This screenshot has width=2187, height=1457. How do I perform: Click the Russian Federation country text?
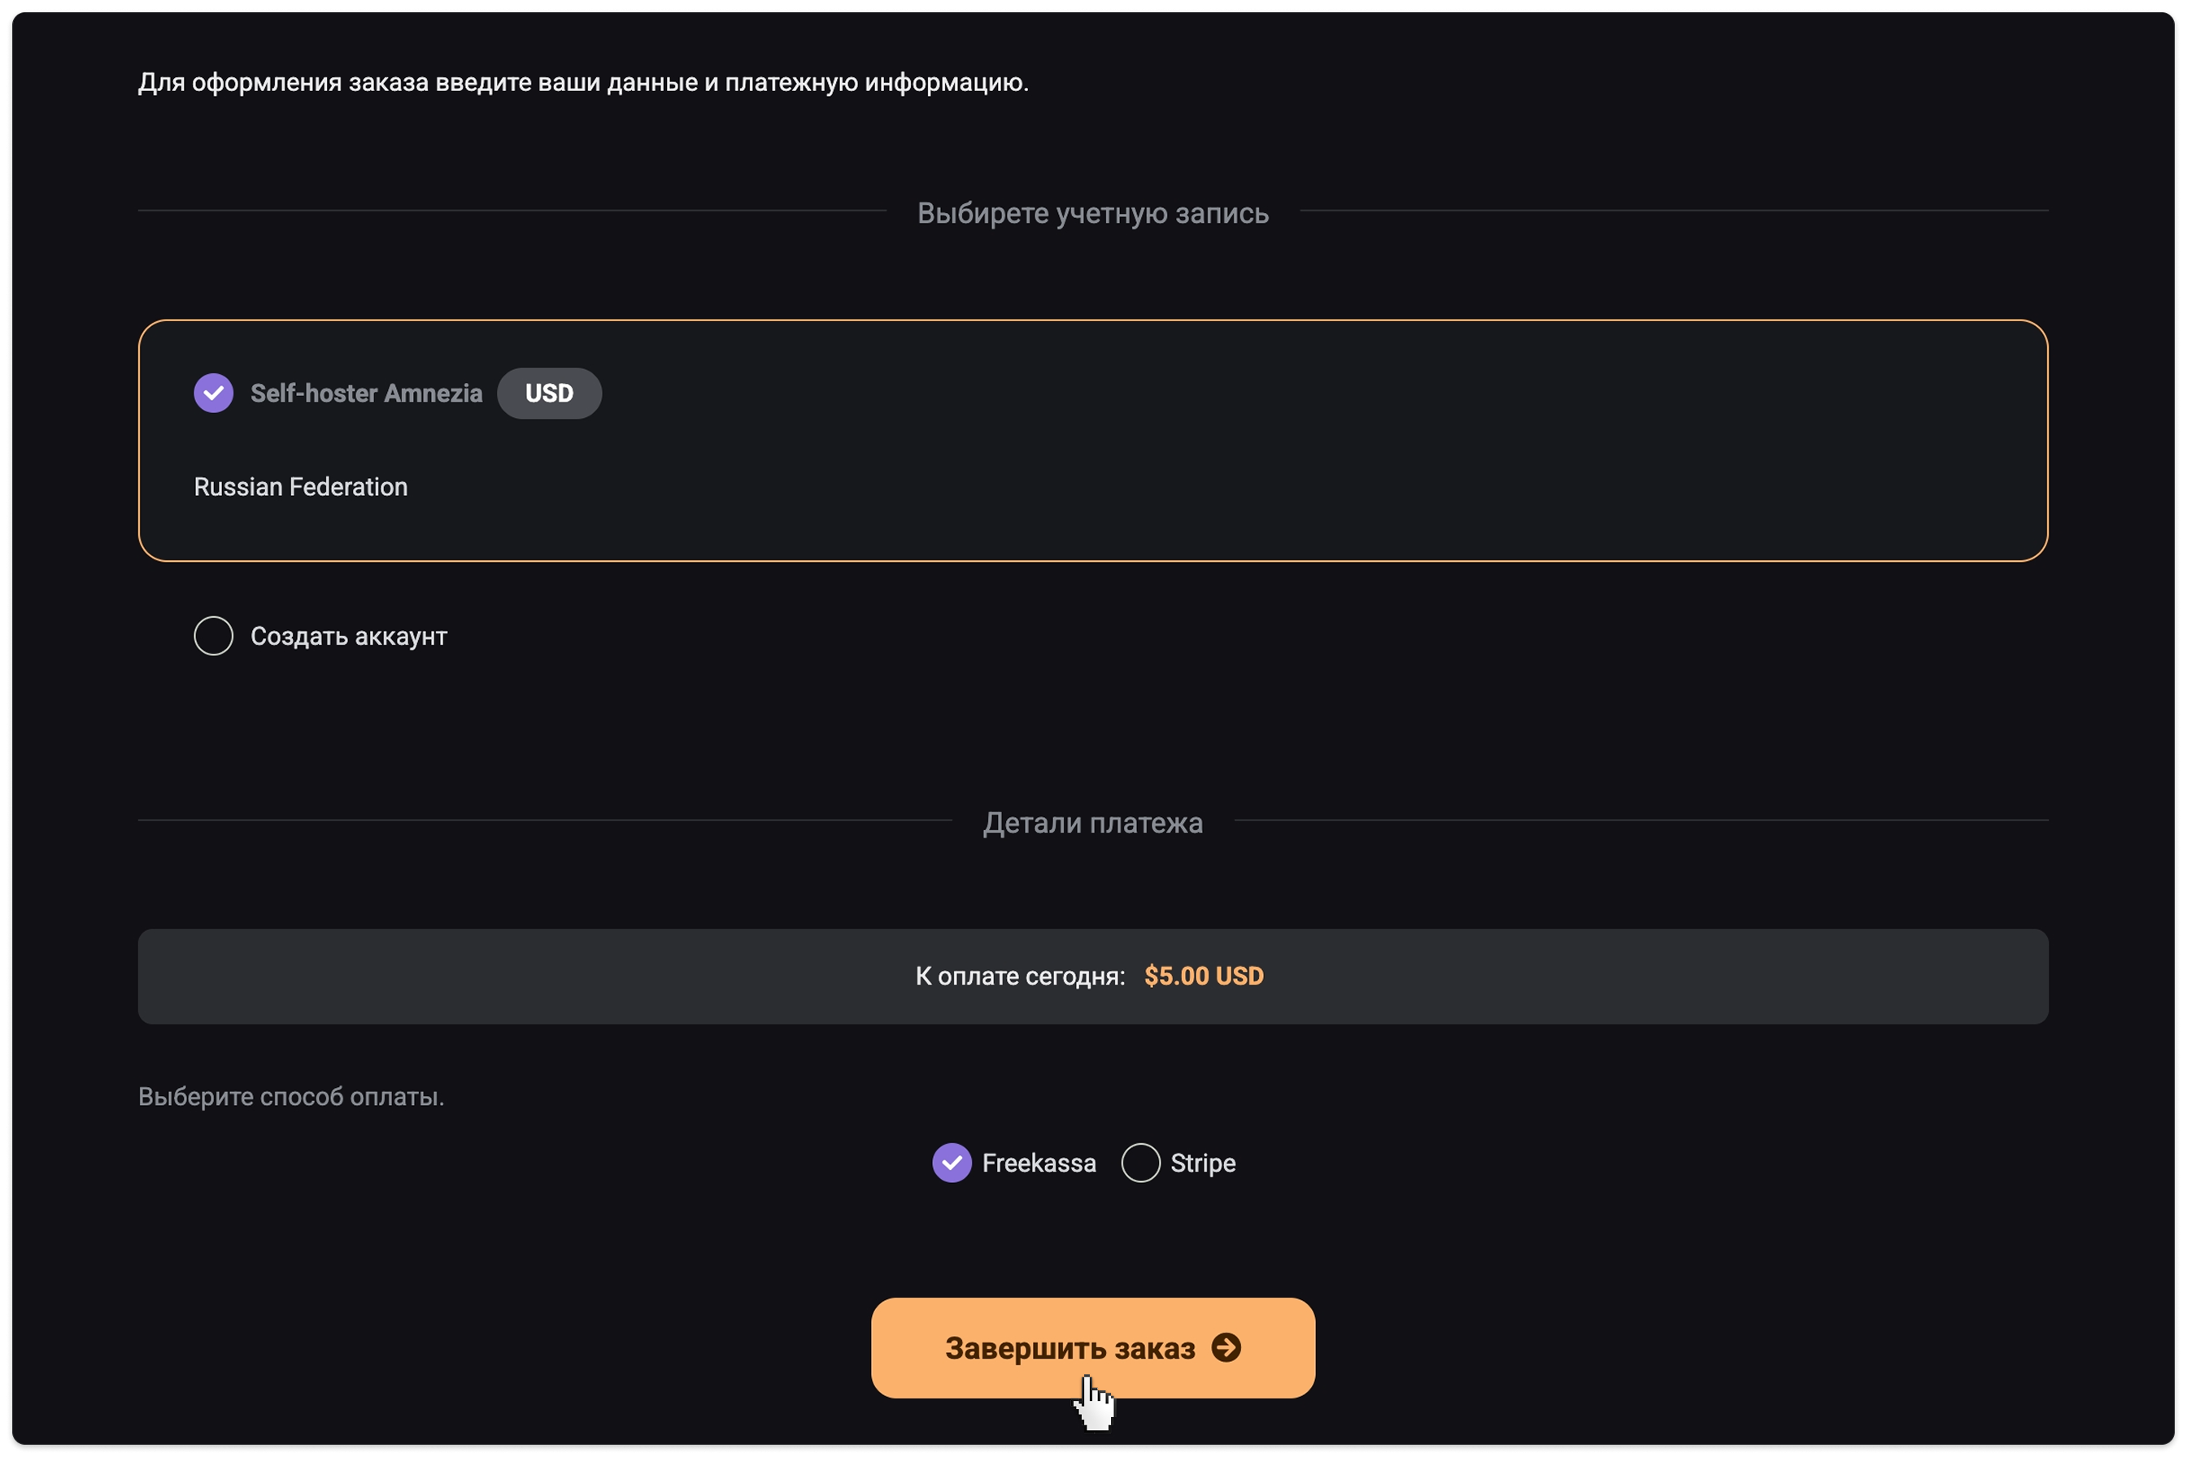(300, 487)
